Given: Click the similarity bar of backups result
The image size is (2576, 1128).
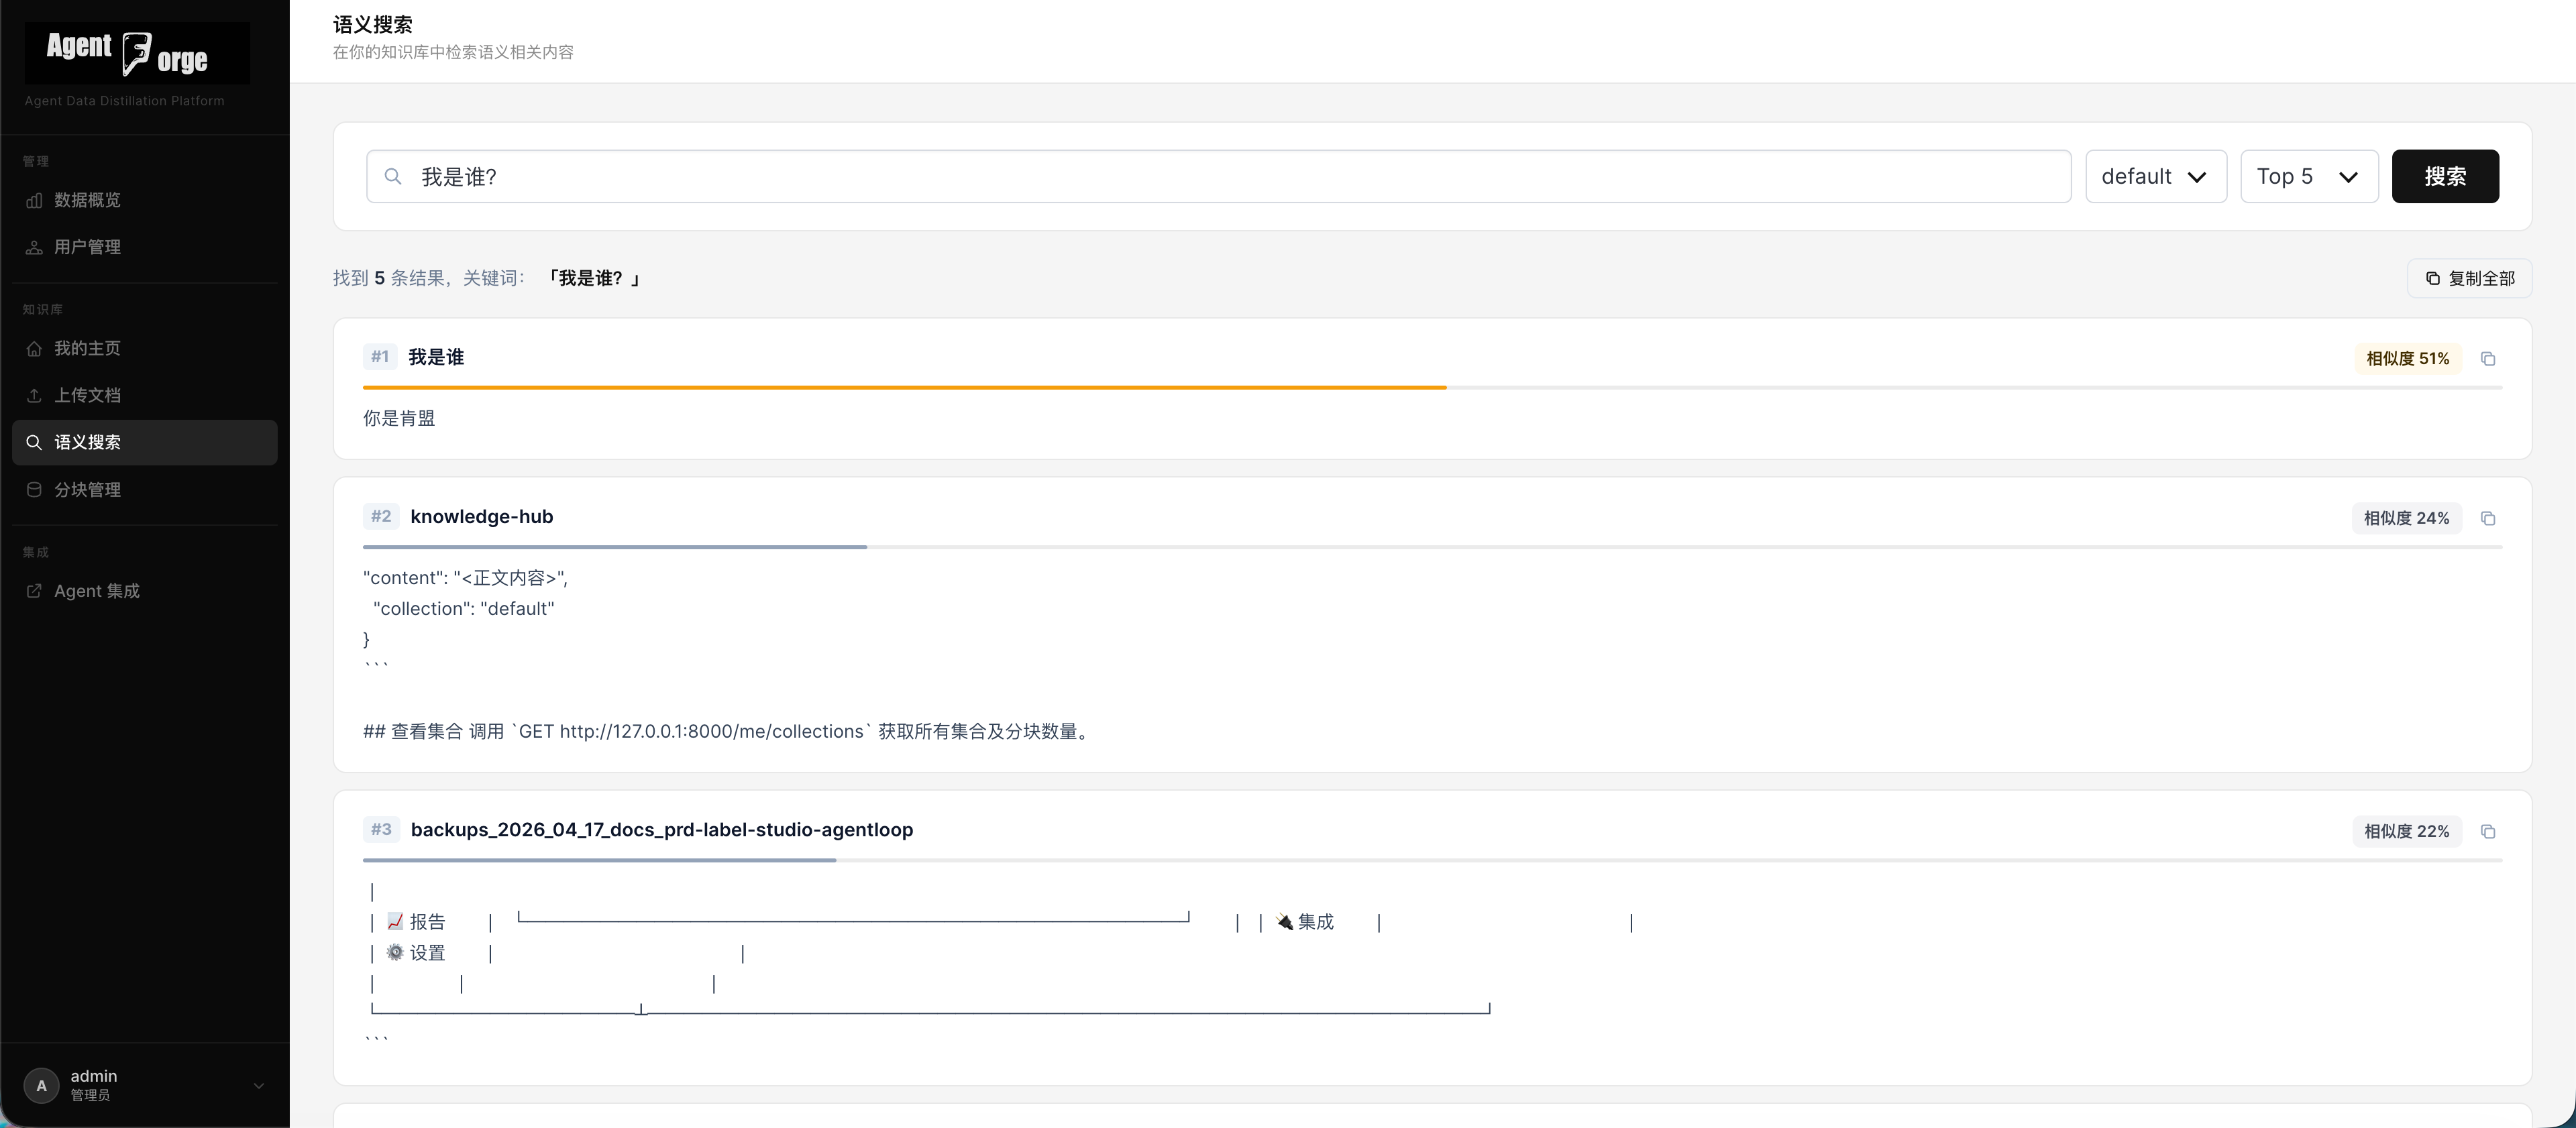Looking at the screenshot, I should pyautogui.click(x=1432, y=860).
